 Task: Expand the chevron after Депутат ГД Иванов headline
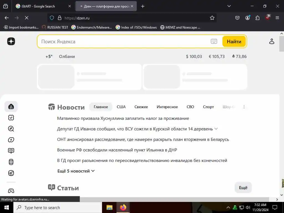pos(216,129)
